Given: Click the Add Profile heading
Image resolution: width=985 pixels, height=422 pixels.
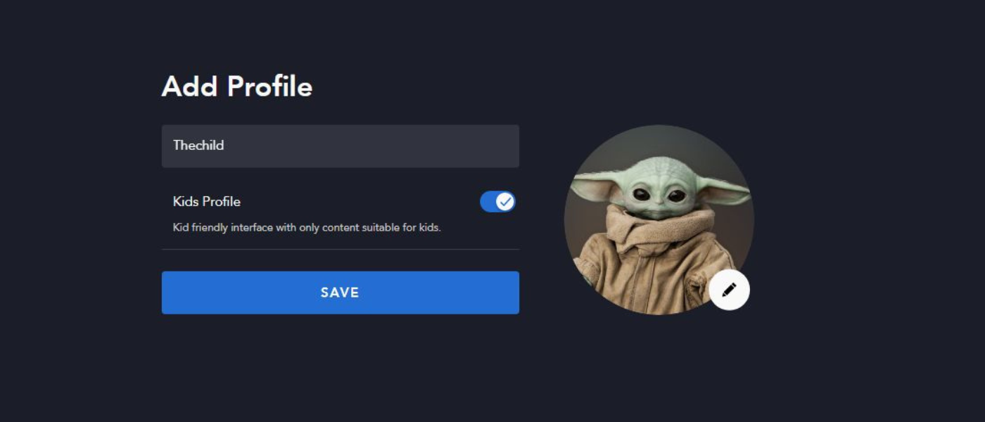Looking at the screenshot, I should (x=237, y=87).
